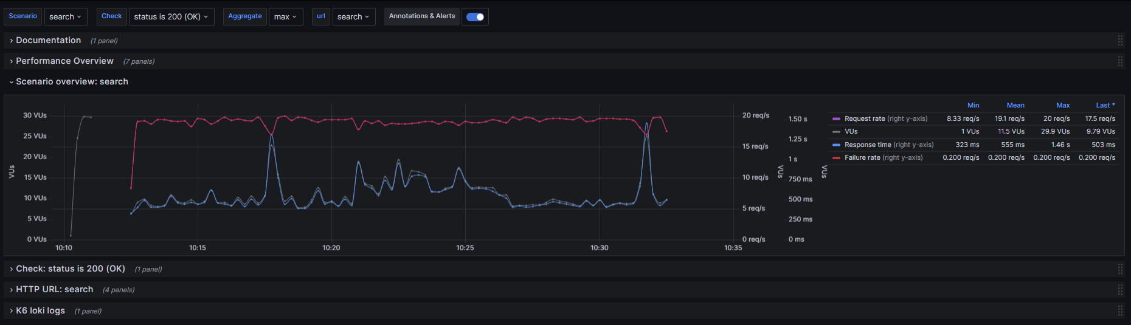1131x325 pixels.
Task: Click HTTP URL: search row drag handle
Action: point(1119,290)
